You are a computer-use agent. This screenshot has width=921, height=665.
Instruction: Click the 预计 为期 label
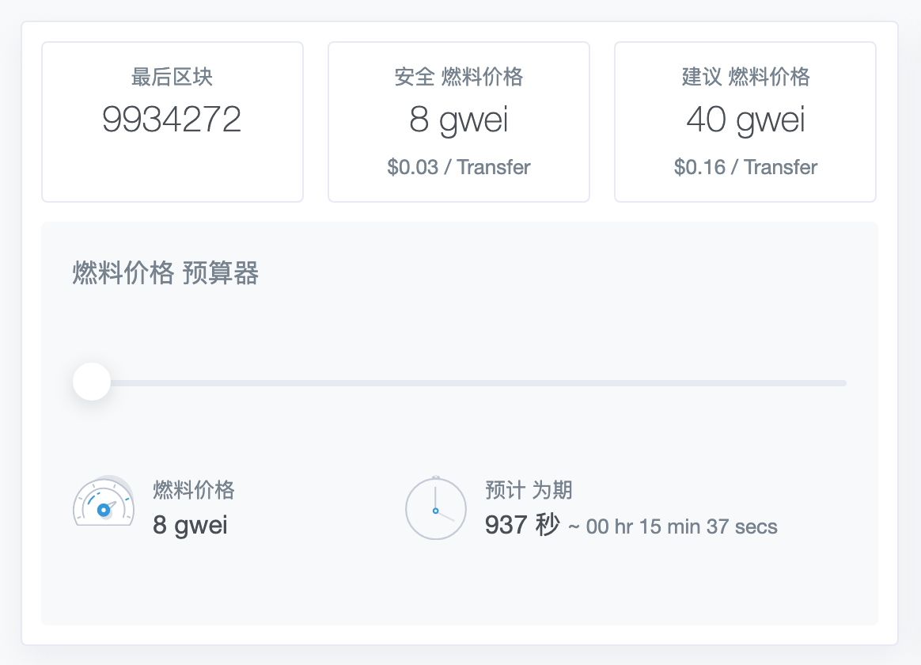click(x=528, y=490)
